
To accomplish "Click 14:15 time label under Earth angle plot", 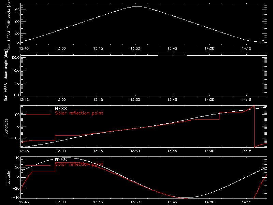I will tap(246, 48).
